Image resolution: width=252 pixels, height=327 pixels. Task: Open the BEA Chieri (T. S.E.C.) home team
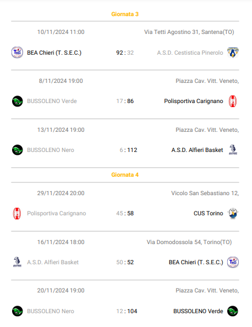(x=54, y=53)
